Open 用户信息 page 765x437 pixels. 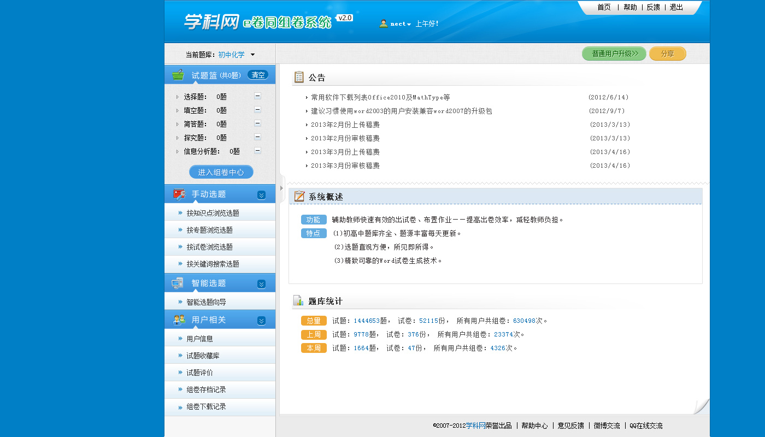[199, 339]
